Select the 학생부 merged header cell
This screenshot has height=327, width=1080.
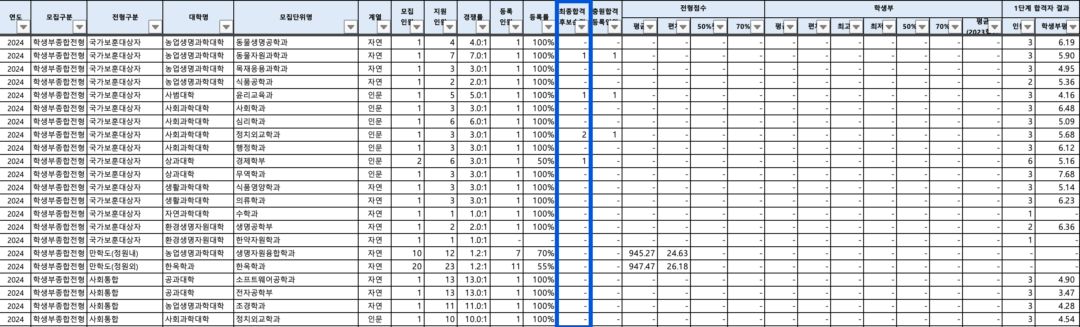(883, 8)
